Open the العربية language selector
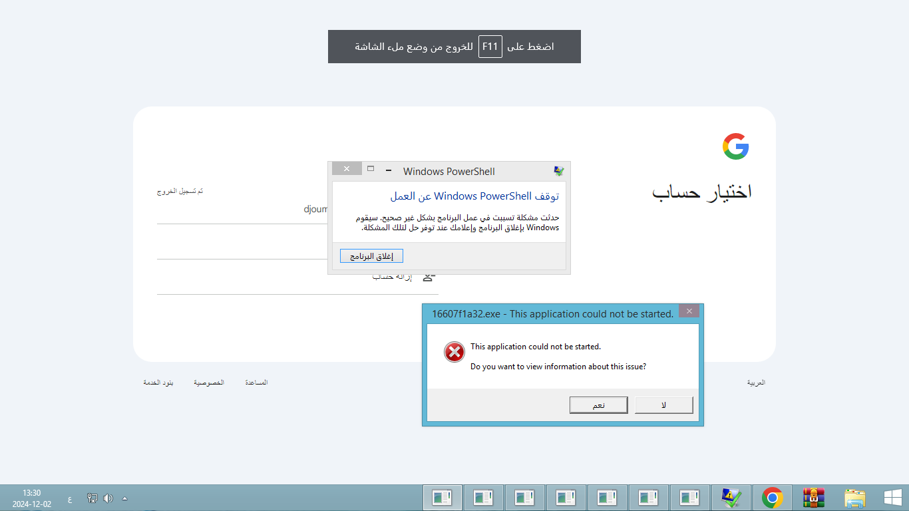The image size is (909, 511). tap(756, 383)
